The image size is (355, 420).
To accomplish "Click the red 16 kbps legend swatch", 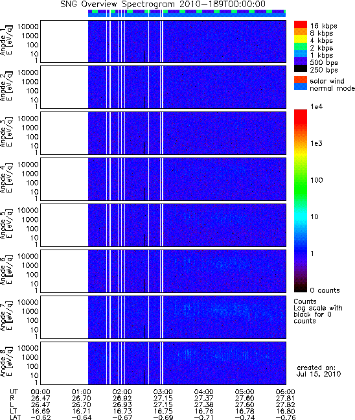I will (x=301, y=24).
